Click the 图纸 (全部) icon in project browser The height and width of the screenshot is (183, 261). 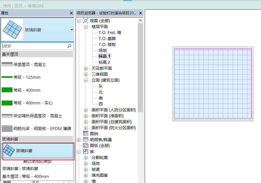[86, 145]
